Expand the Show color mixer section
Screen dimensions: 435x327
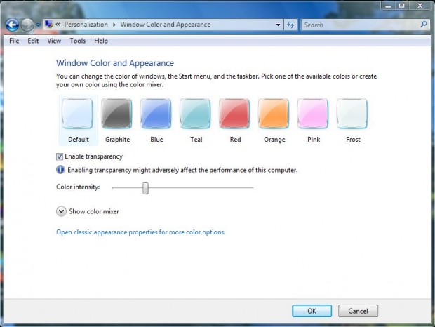pyautogui.click(x=61, y=211)
